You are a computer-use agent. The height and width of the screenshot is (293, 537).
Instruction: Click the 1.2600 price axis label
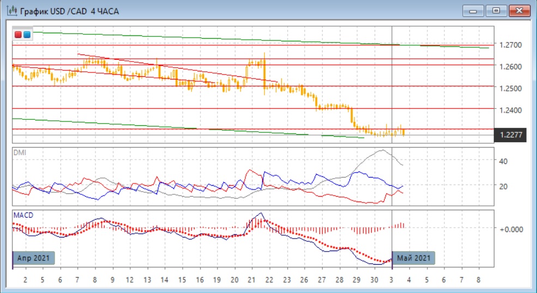pos(511,66)
